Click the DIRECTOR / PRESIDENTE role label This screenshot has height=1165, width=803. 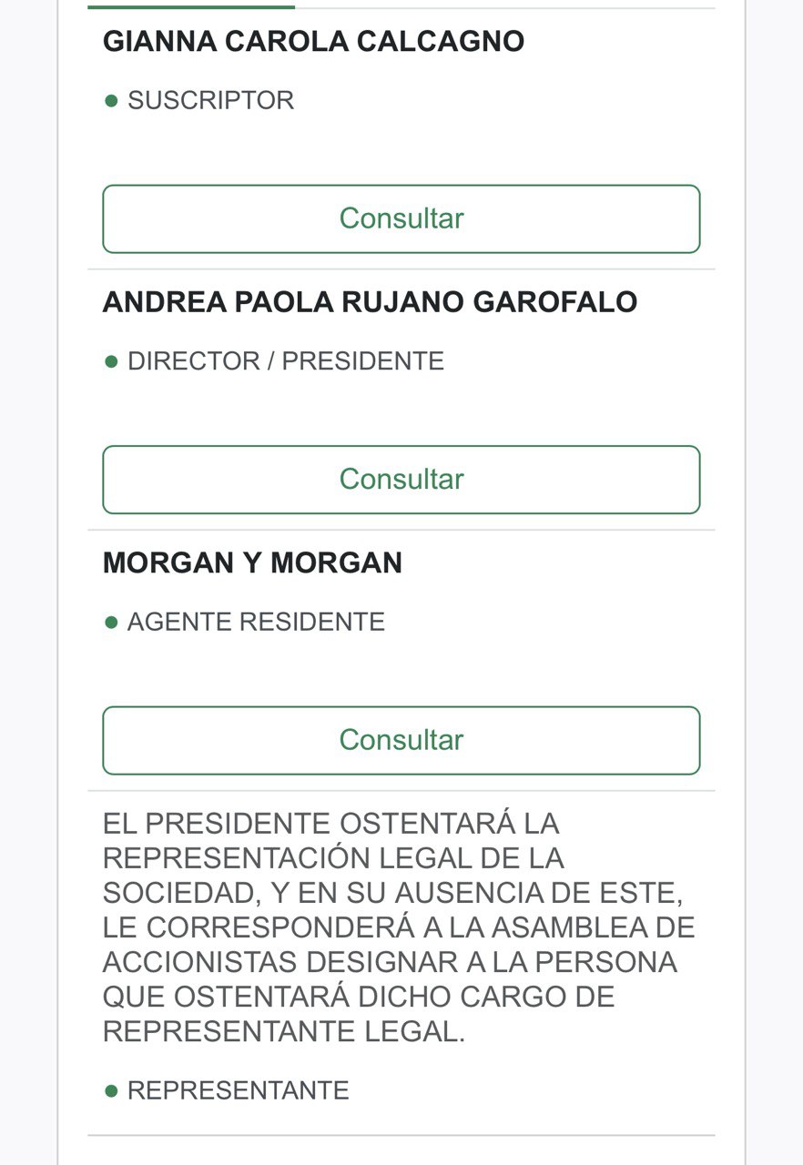tap(286, 361)
